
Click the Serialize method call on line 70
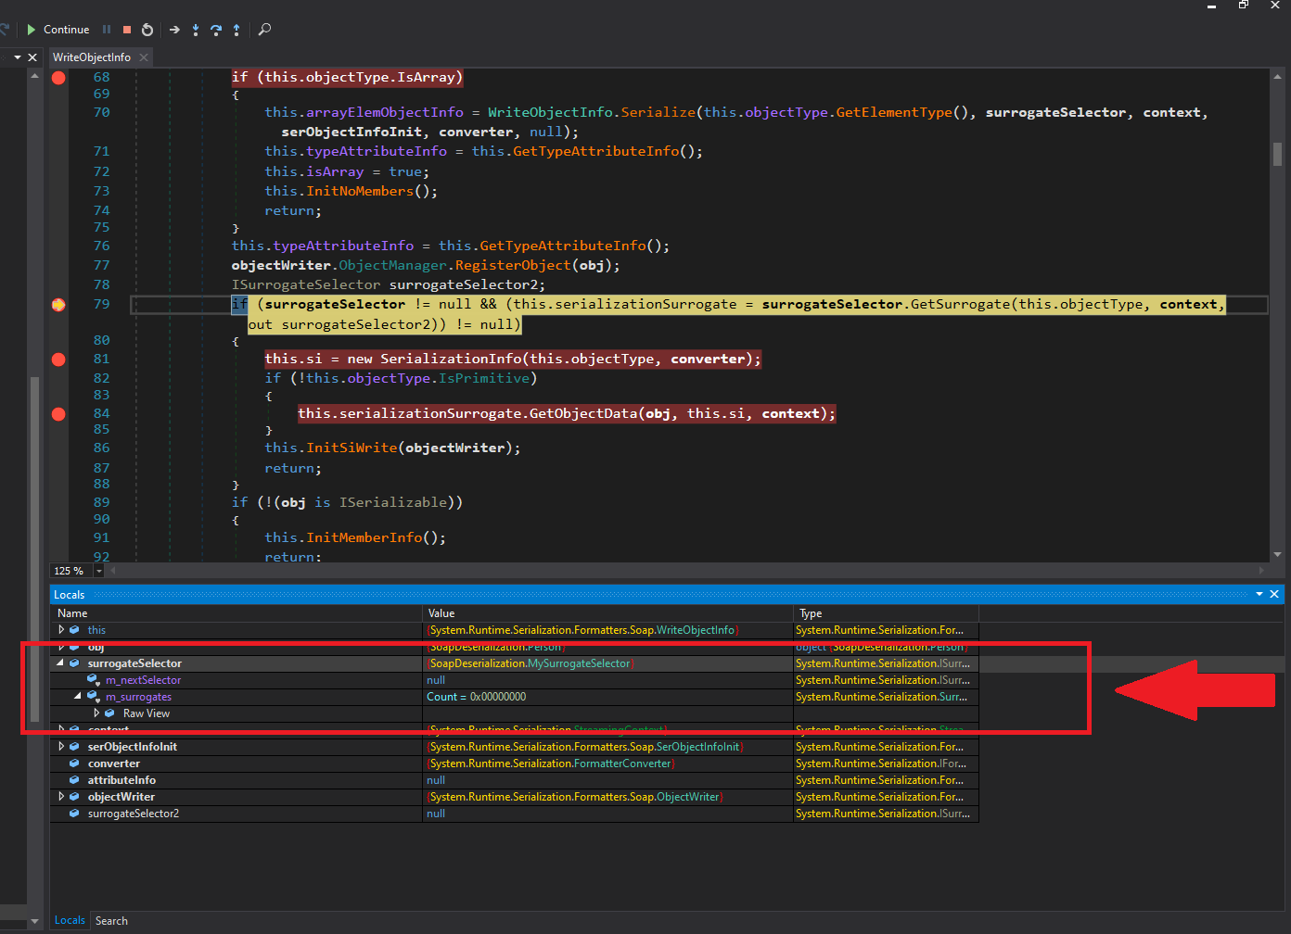point(658,112)
